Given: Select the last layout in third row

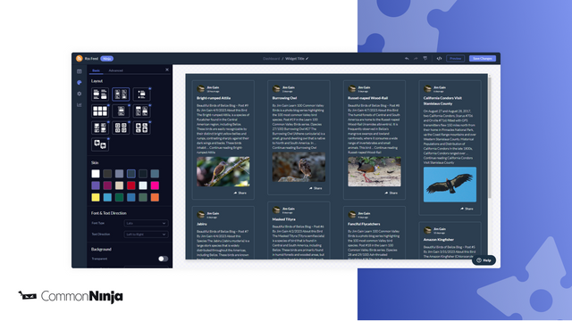Looking at the screenshot, I should point(141,128).
